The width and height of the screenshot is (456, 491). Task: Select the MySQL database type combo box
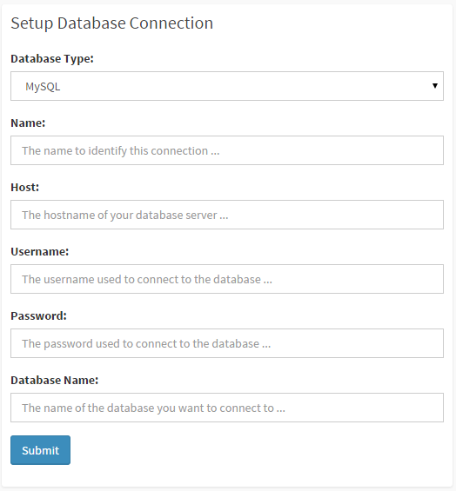pyautogui.click(x=227, y=86)
